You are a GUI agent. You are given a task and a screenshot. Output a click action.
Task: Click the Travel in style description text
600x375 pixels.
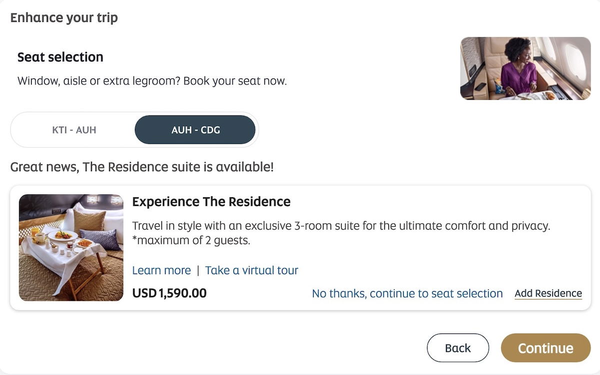point(341,226)
